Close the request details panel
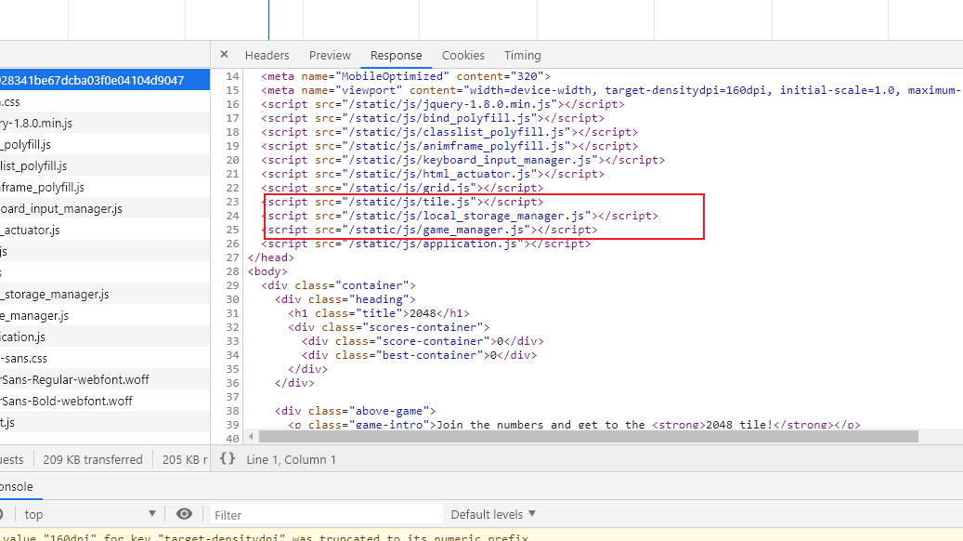The height and width of the screenshot is (541, 963). 224,54
